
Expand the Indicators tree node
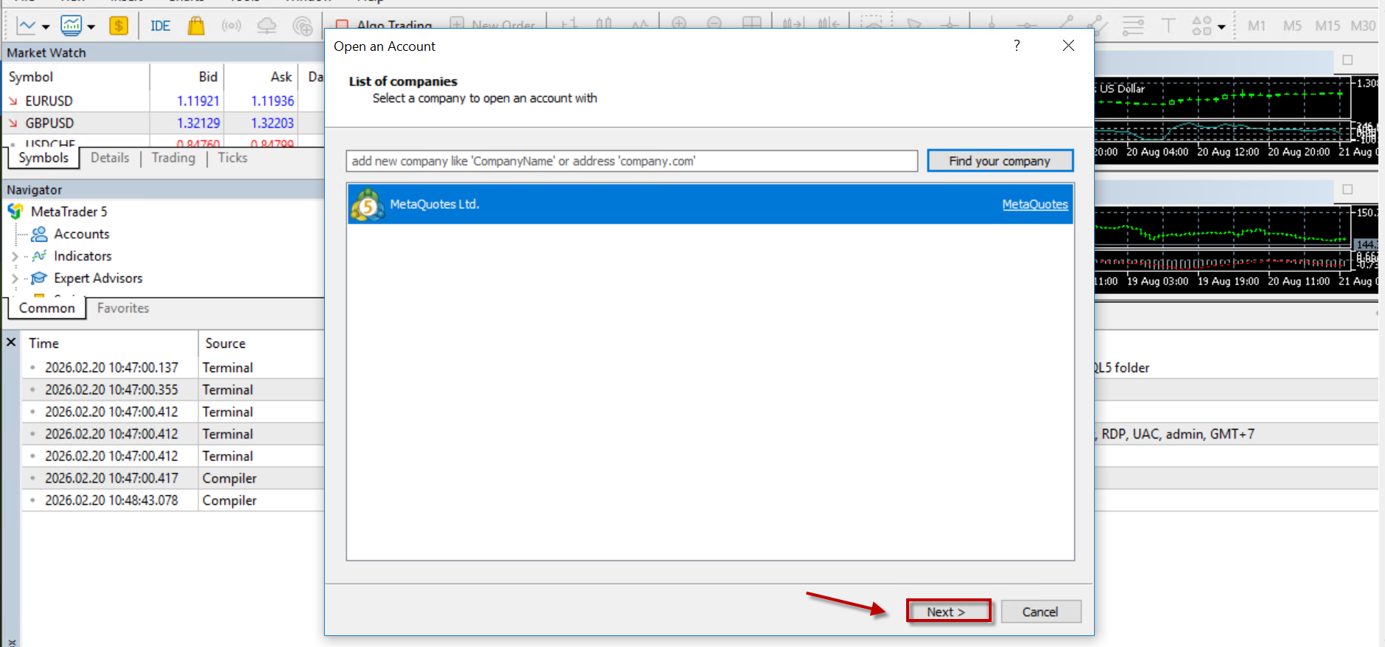[x=15, y=256]
